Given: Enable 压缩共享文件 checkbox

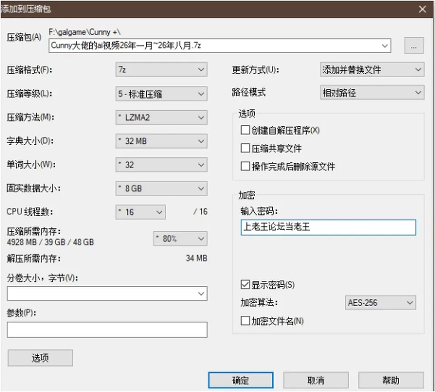Looking at the screenshot, I should pos(245,148).
